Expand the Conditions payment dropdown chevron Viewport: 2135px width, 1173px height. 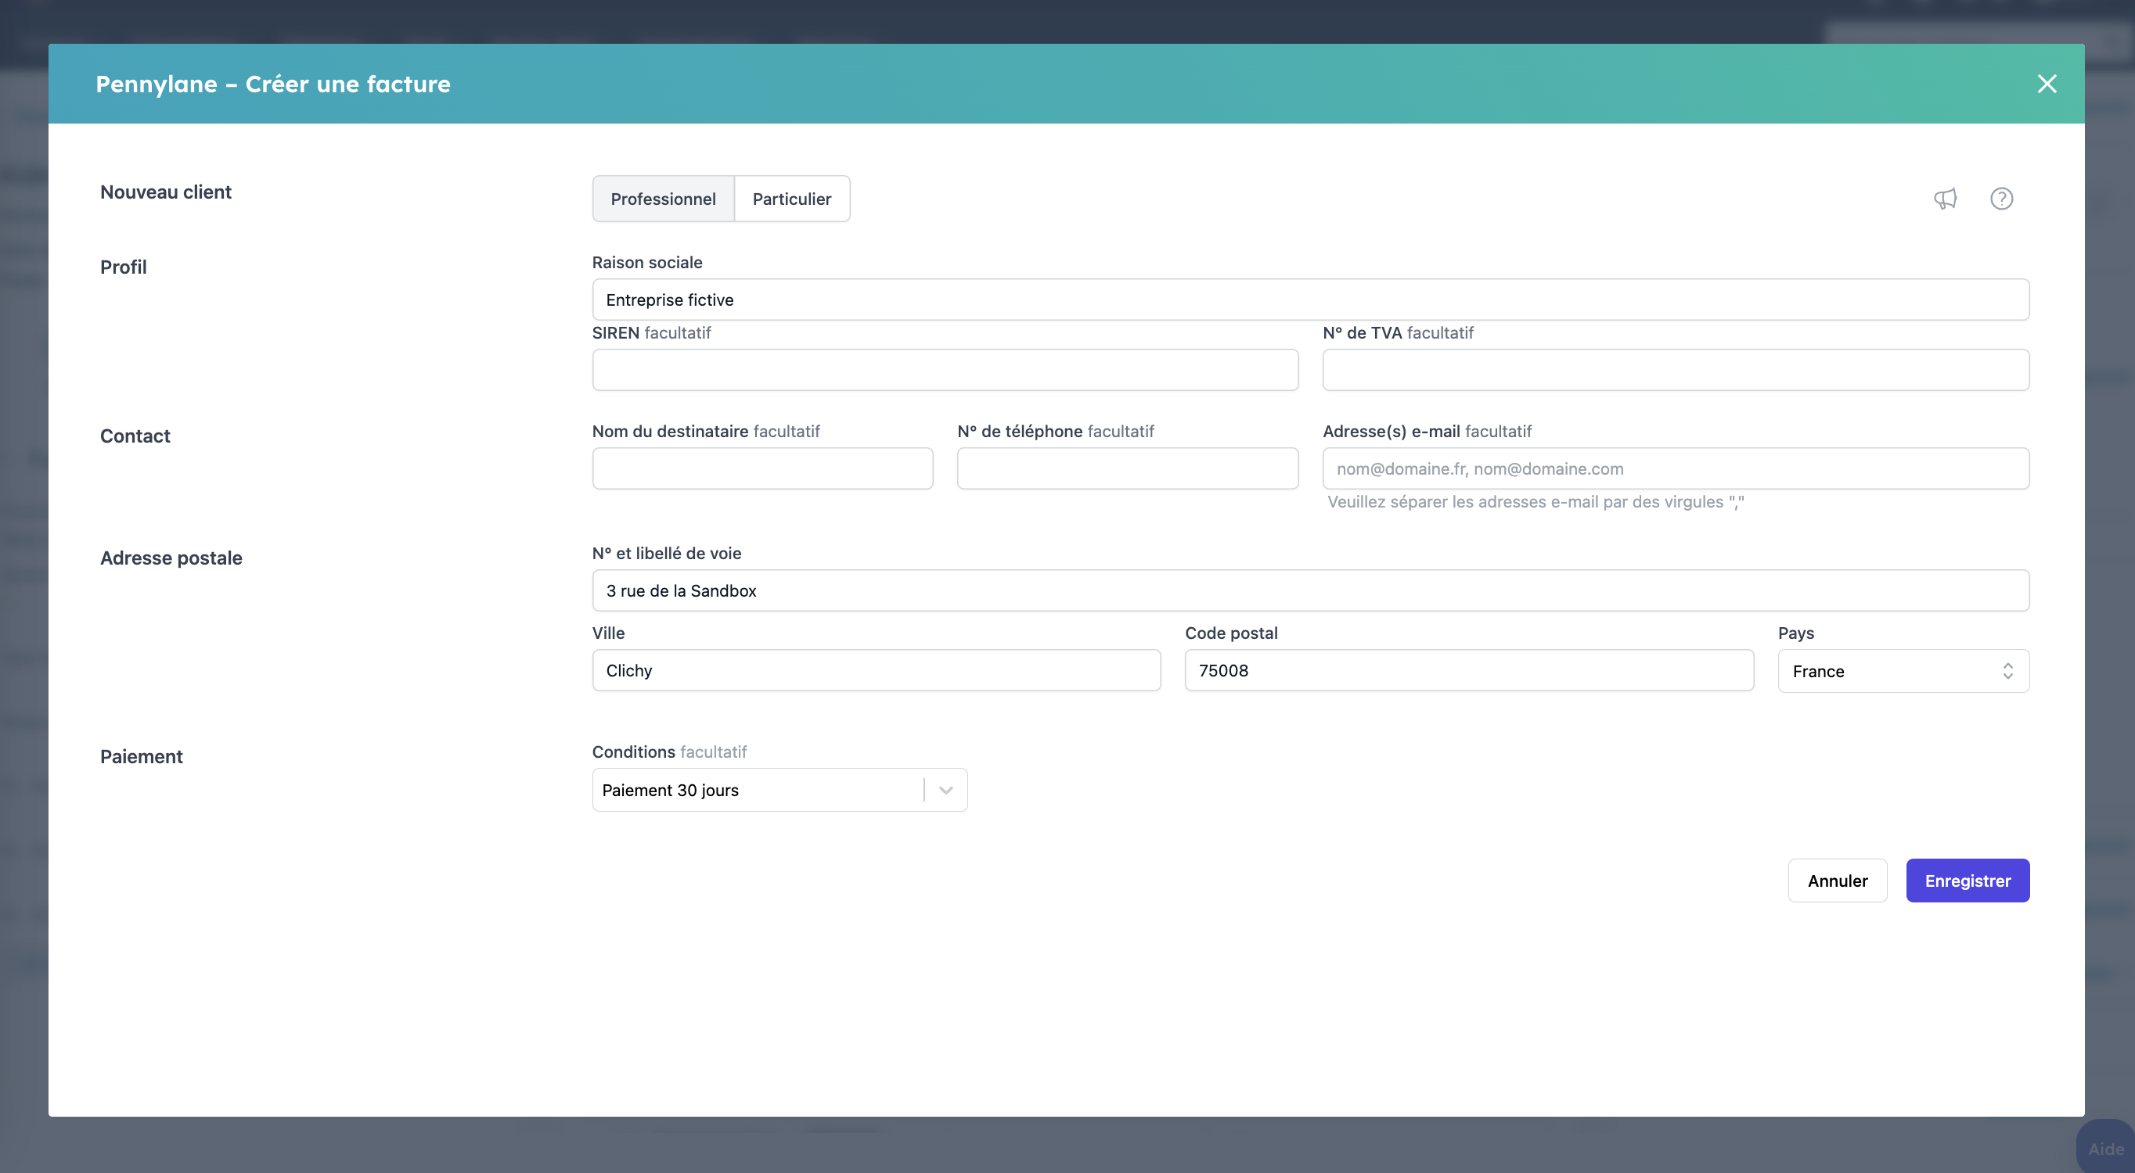(x=945, y=791)
